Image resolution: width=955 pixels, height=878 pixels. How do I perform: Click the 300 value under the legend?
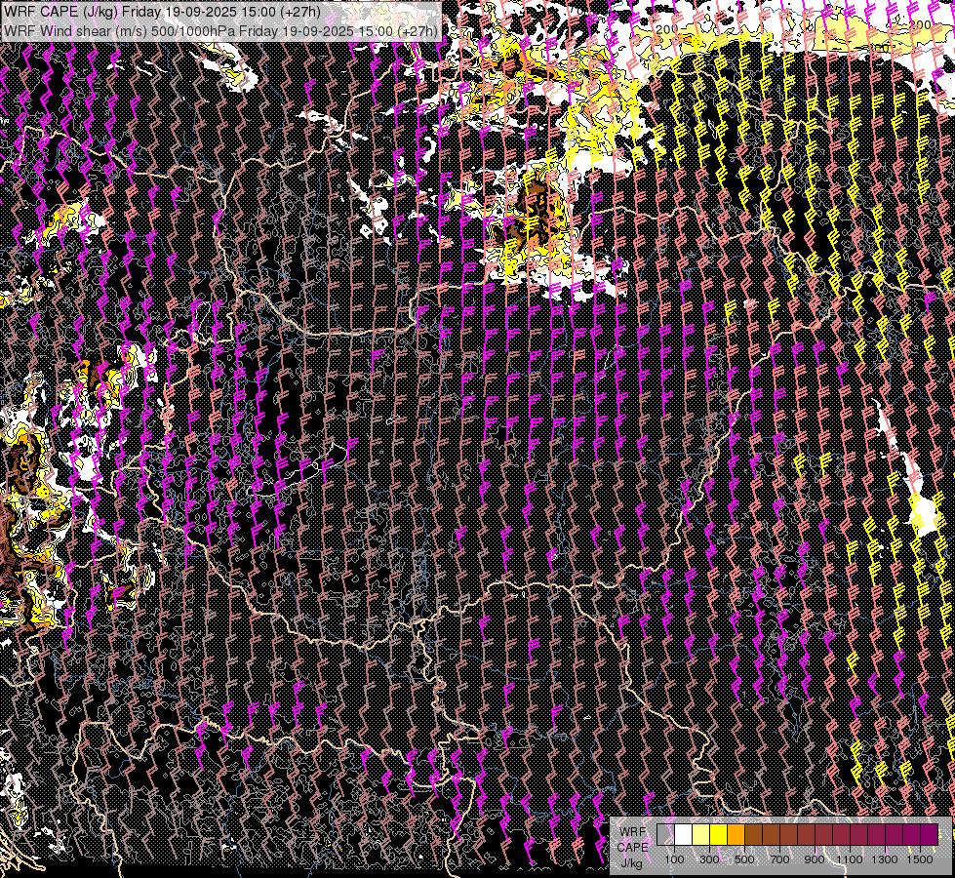709,859
